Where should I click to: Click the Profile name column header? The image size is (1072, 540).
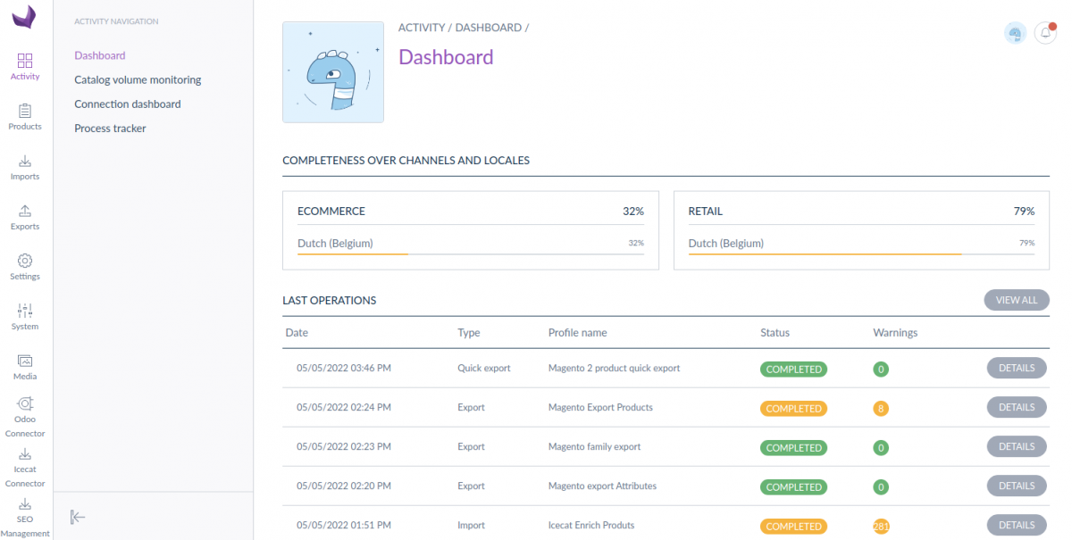(577, 332)
